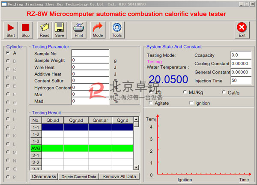Open the Tools gear icon
This screenshot has width=257, height=185.
pyautogui.click(x=117, y=30)
